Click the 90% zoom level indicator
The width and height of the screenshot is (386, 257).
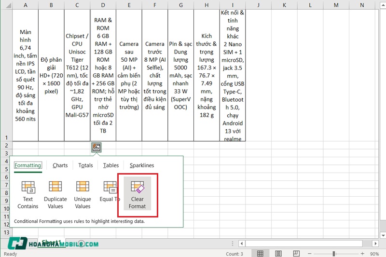point(374,254)
